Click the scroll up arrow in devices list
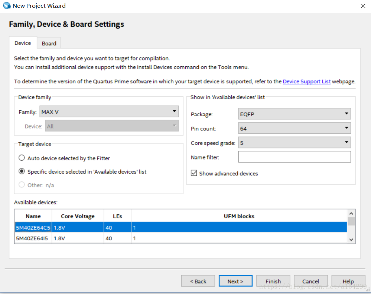371x294 pixels. pyautogui.click(x=351, y=213)
